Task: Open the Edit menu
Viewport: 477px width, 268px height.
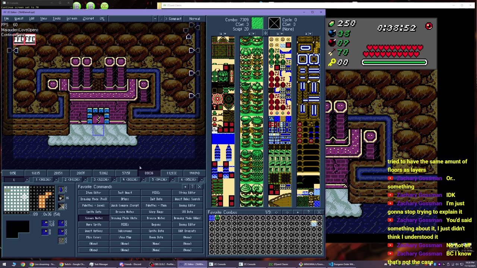Action: 32,19
